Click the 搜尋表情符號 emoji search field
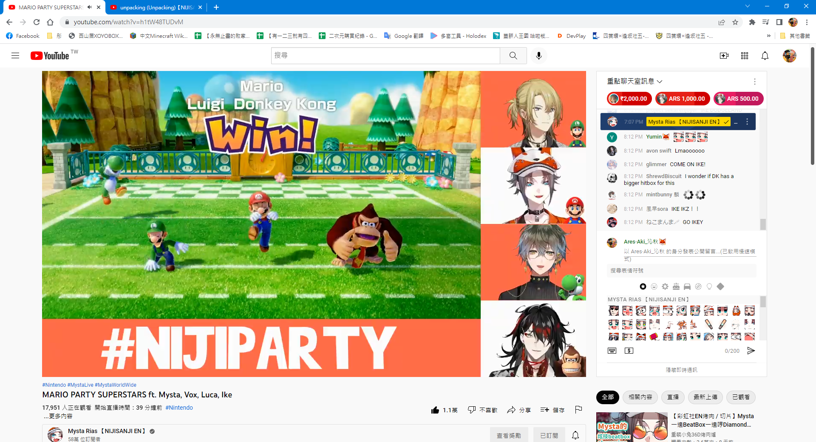The image size is (816, 442). click(681, 271)
